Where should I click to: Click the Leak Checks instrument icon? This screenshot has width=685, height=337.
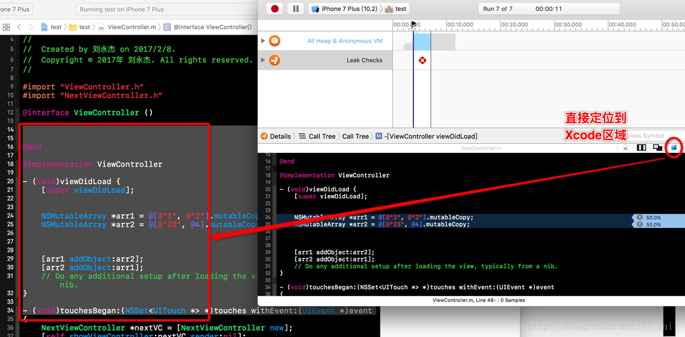tap(275, 60)
